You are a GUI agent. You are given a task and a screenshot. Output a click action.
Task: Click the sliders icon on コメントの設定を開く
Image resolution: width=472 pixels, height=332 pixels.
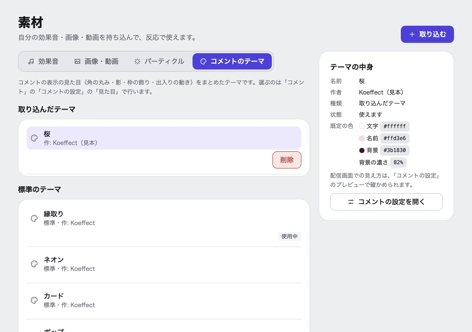coord(351,202)
